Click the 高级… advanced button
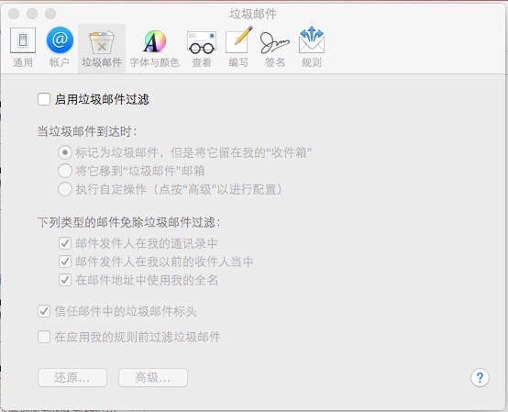The width and height of the screenshot is (508, 412). pos(153,378)
